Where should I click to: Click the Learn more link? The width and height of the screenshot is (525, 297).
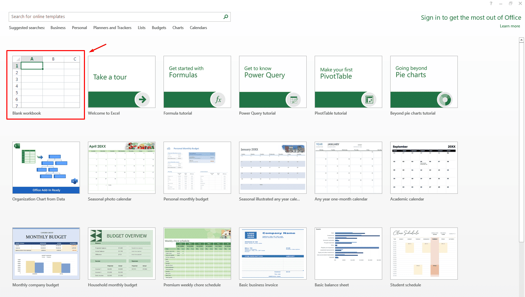(510, 26)
